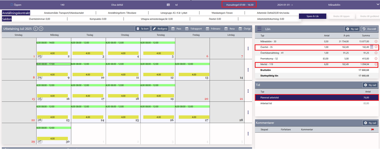Click the Premiekomp - 52 row label
The image size is (380, 149).
[269, 59]
